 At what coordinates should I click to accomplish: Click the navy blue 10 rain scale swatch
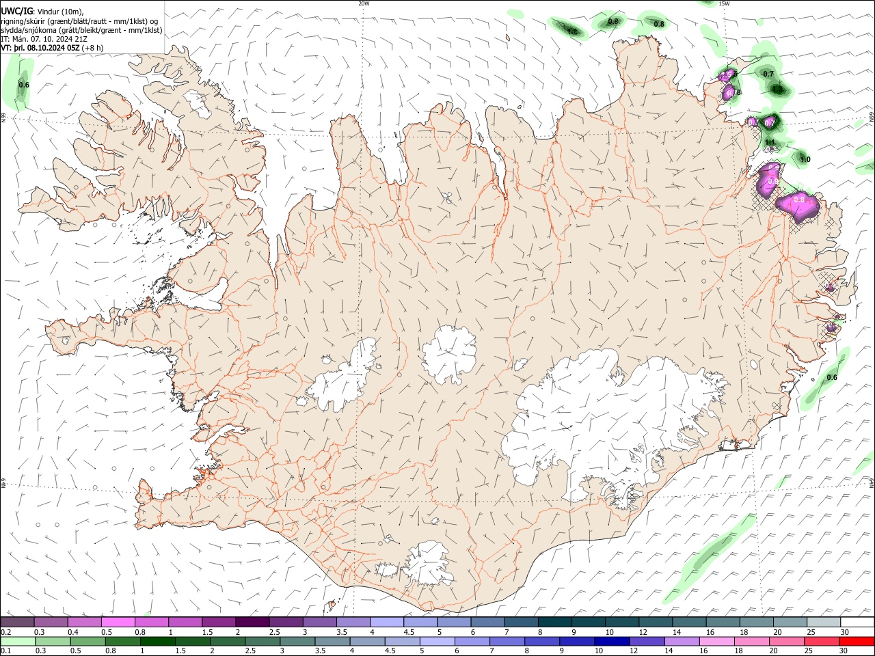(x=612, y=642)
